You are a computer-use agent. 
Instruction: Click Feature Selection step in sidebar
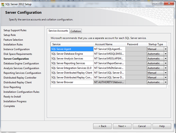[x=13, y=40]
